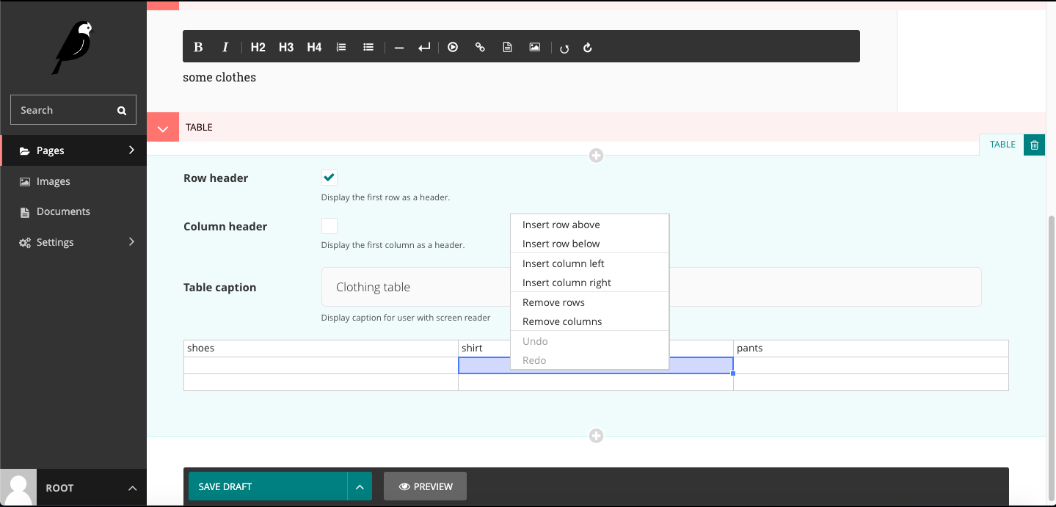Redo the rich text edit
Image resolution: width=1056 pixels, height=507 pixels.
tap(588, 48)
